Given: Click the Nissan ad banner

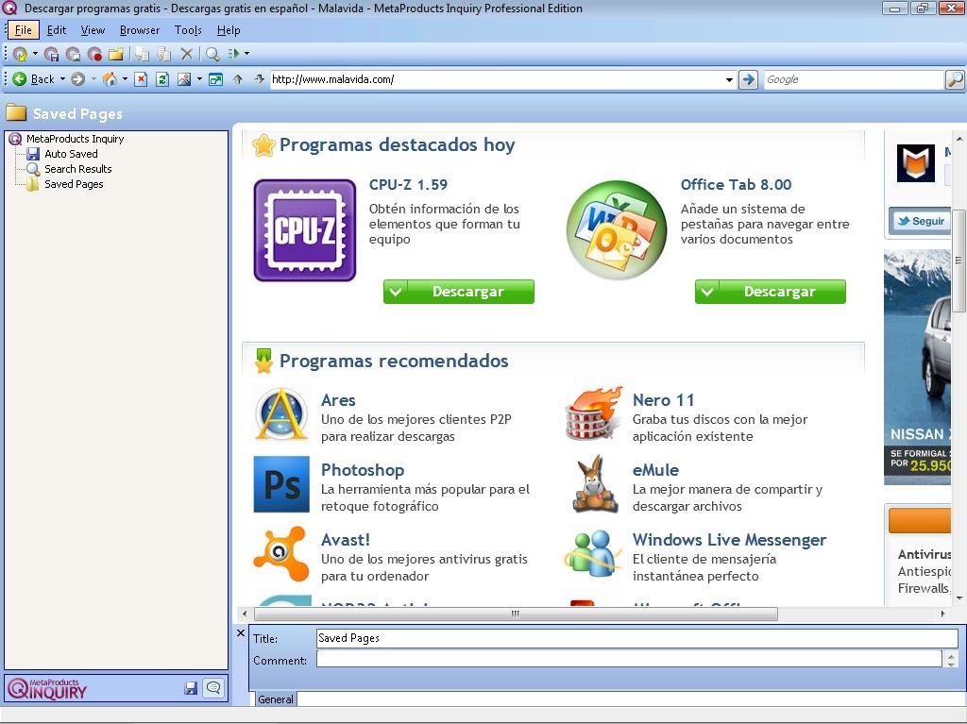Looking at the screenshot, I should tap(917, 367).
